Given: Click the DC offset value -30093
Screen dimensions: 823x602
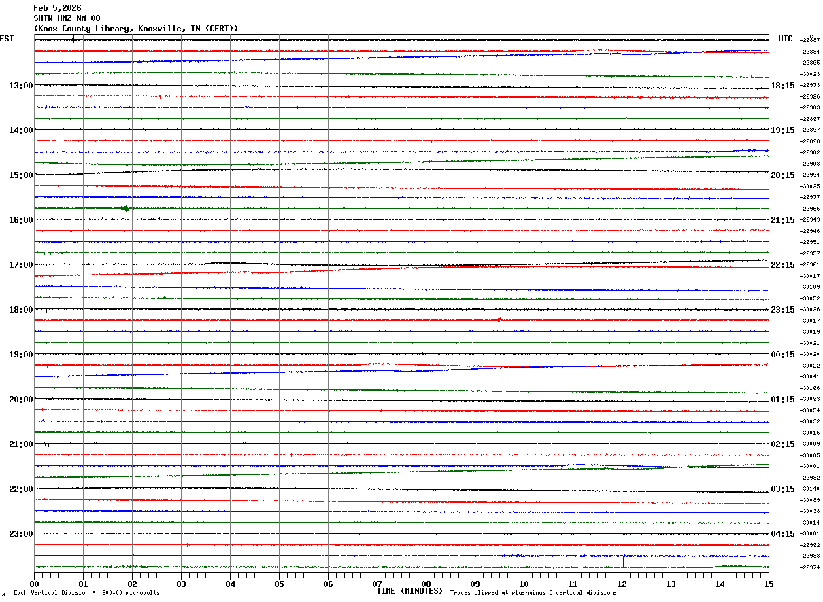Looking at the screenshot, I should (810, 399).
